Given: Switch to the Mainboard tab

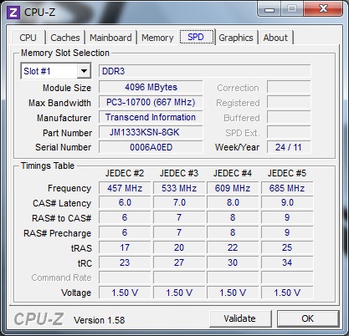Looking at the screenshot, I should coord(110,38).
